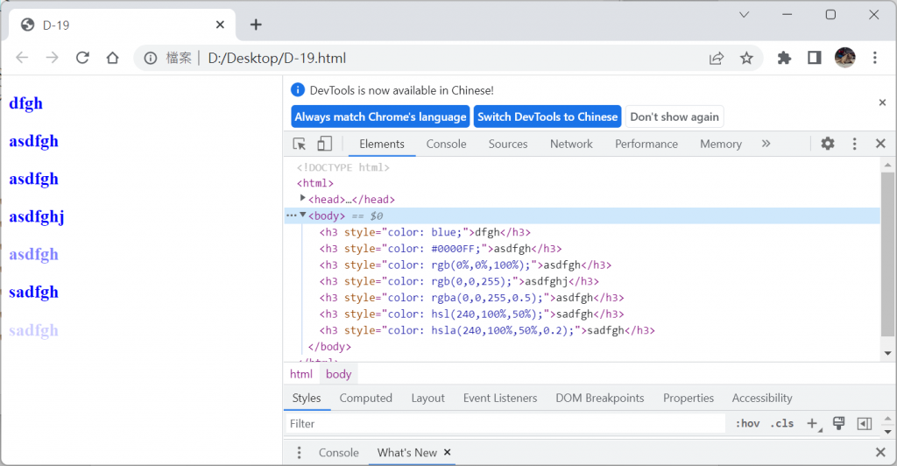Close the bottom drawer
Viewport: 897px width, 466px height.
tap(880, 453)
